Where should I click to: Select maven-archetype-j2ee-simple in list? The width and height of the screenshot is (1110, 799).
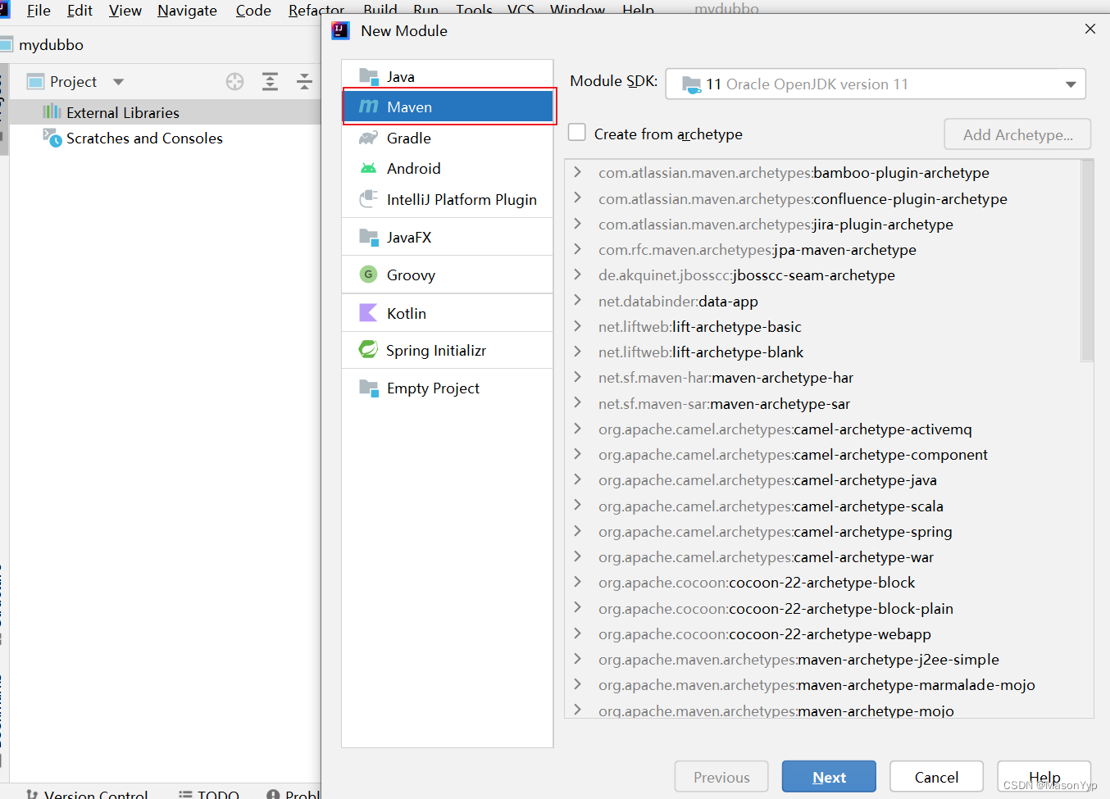point(798,660)
